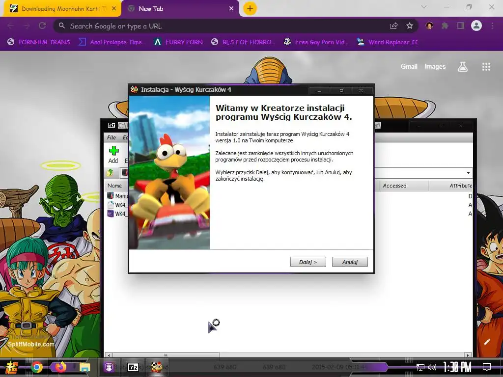Open the Search Labs flask icon
The image size is (503, 377).
click(463, 67)
